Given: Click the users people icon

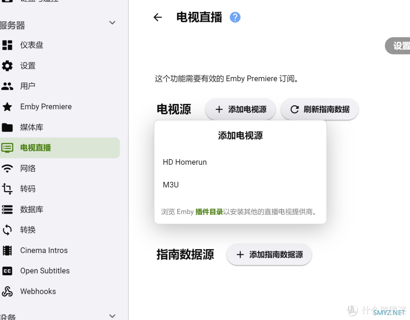Looking at the screenshot, I should click(7, 86).
